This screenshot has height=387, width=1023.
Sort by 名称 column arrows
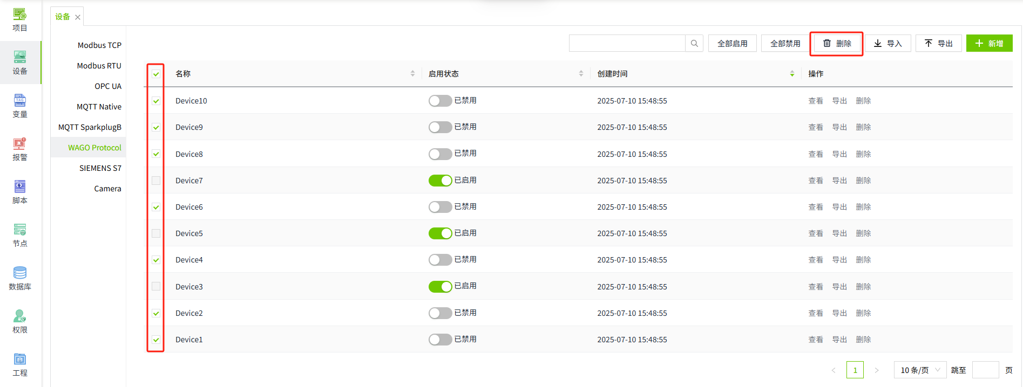(x=412, y=74)
